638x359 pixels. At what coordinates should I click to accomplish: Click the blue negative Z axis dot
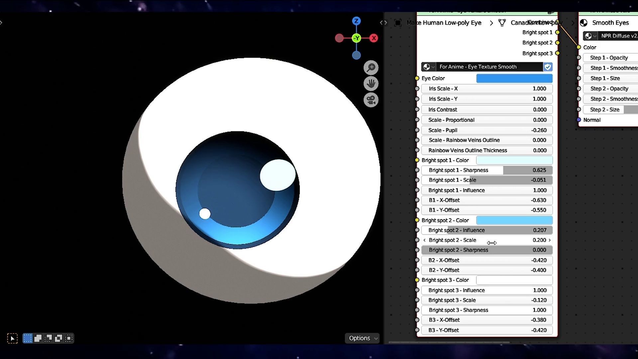click(356, 55)
